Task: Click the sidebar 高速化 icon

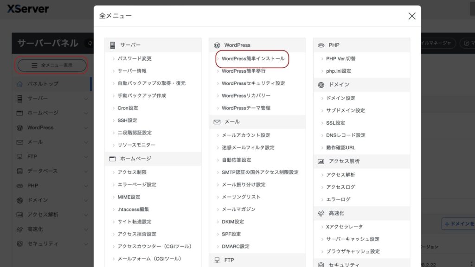Action: click(x=19, y=229)
